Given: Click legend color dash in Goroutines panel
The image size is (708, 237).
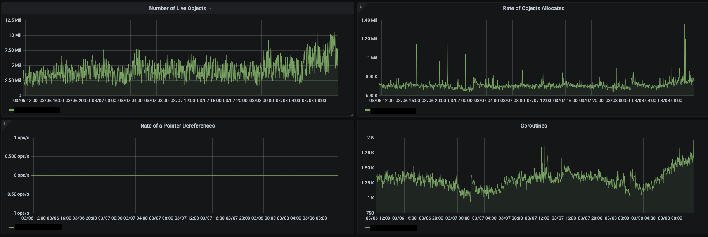Looking at the screenshot, I should click(x=367, y=228).
